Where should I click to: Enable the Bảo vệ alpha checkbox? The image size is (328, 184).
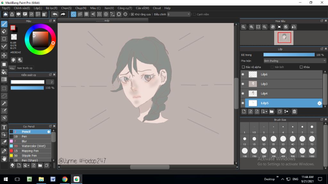(243, 67)
